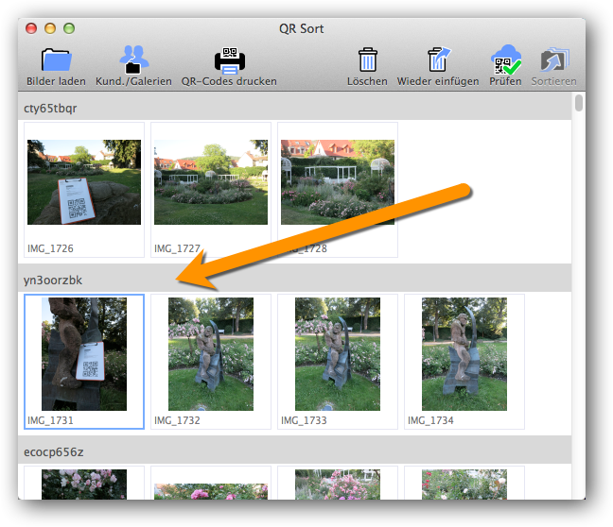613x527 pixels.
Task: Select thumbnail IMG_1726 with QR code
Action: click(84, 183)
